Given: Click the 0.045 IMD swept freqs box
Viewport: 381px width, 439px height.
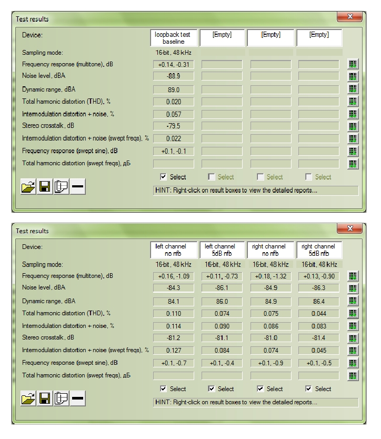Looking at the screenshot, I should click(x=318, y=351).
